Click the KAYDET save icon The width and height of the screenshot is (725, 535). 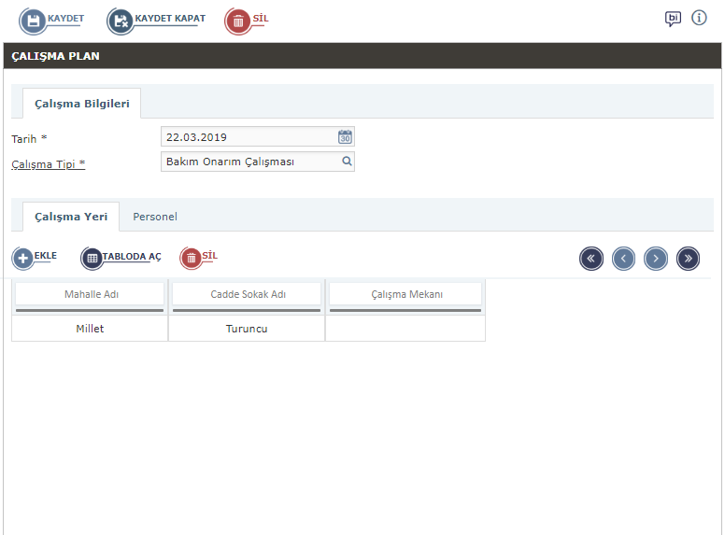click(x=33, y=21)
